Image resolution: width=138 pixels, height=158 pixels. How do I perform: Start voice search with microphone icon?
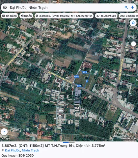pyautogui.click(x=132, y=8)
